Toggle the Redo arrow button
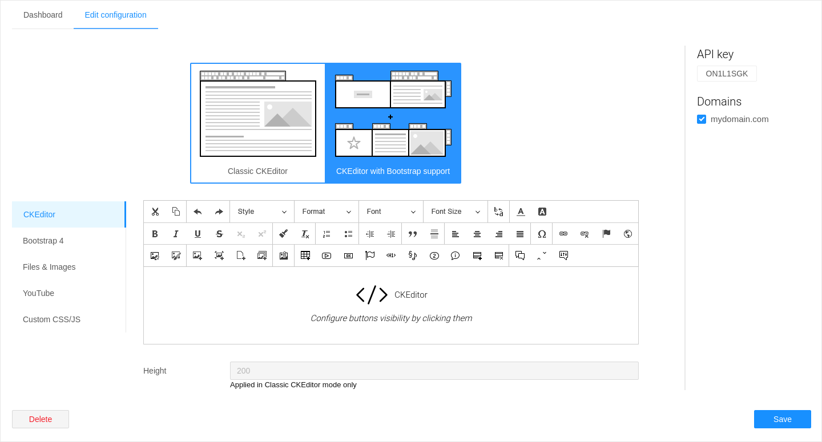 point(219,212)
